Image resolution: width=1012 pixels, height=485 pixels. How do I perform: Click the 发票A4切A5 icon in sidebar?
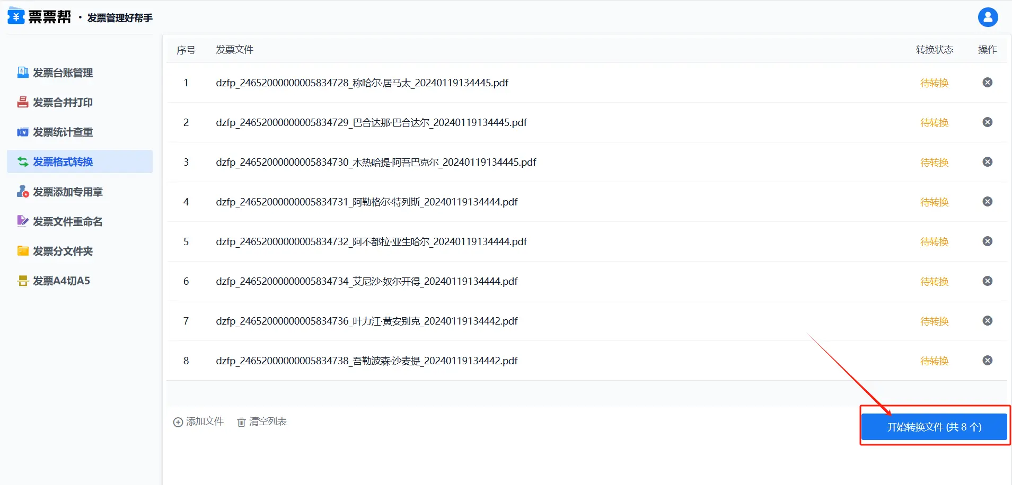click(23, 281)
